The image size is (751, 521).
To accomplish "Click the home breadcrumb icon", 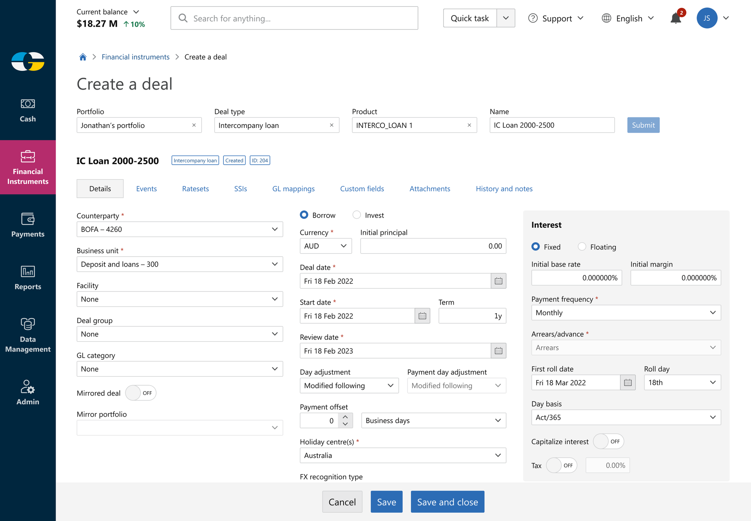I will coord(83,57).
